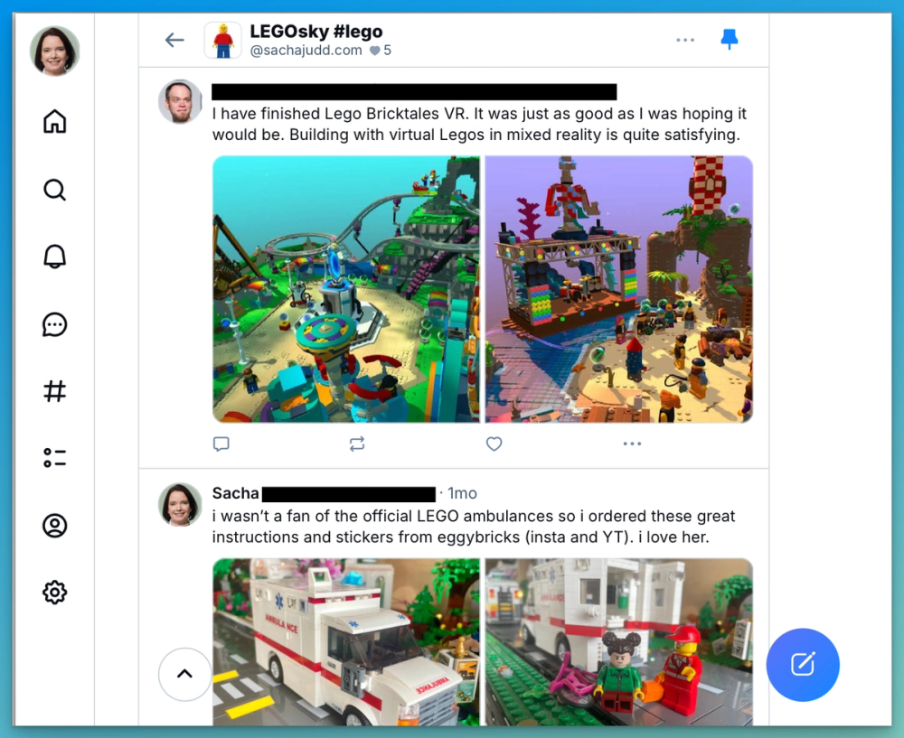
Task: Reply to the Lego Bricktales VR post
Action: tap(221, 444)
